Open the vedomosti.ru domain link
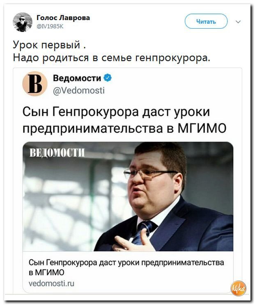Viewport: 255px width, 305px height. pos(51,283)
